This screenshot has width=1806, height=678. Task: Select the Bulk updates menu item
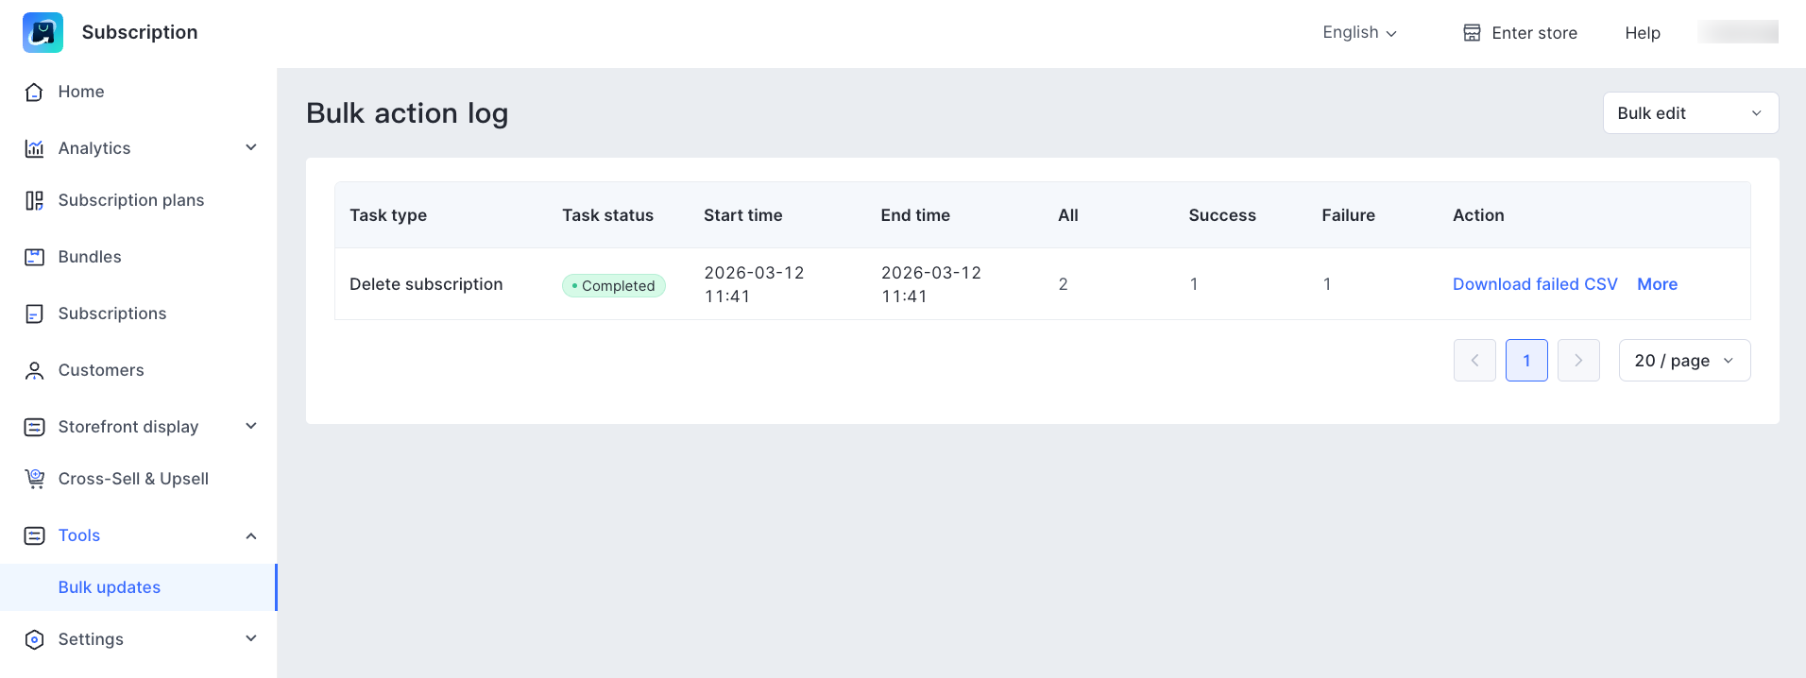pyautogui.click(x=110, y=587)
